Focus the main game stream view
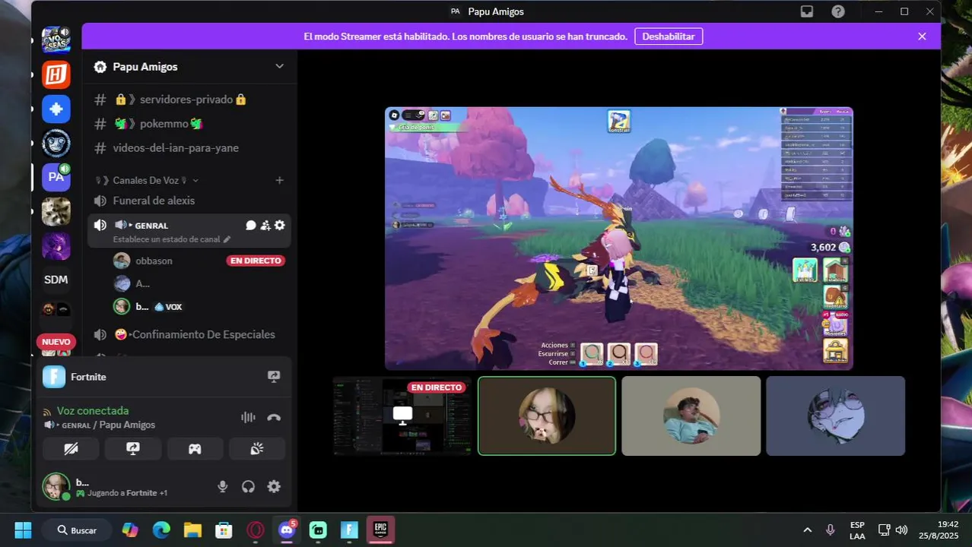The image size is (972, 547). [x=618, y=239]
